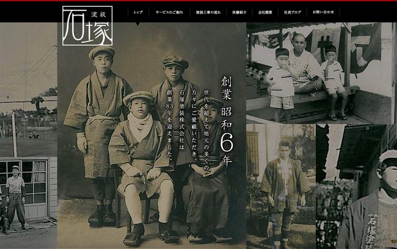The height and width of the screenshot is (249, 397).
Task: Open the 社長ブログ link
Action: [x=293, y=12]
